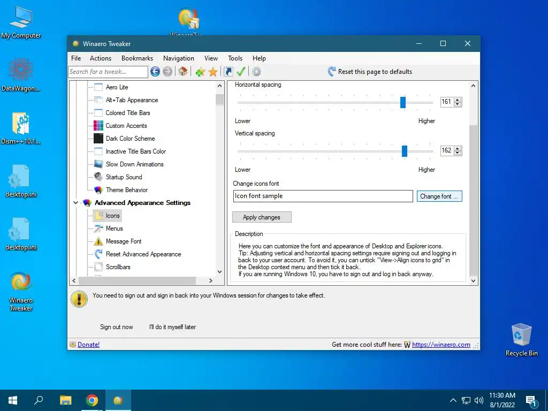Open Inactive Title Bars Color

point(135,151)
